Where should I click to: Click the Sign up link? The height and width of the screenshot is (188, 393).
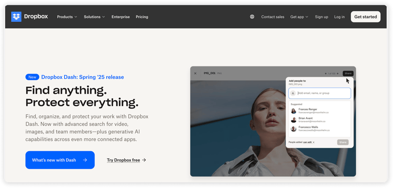pyautogui.click(x=321, y=17)
